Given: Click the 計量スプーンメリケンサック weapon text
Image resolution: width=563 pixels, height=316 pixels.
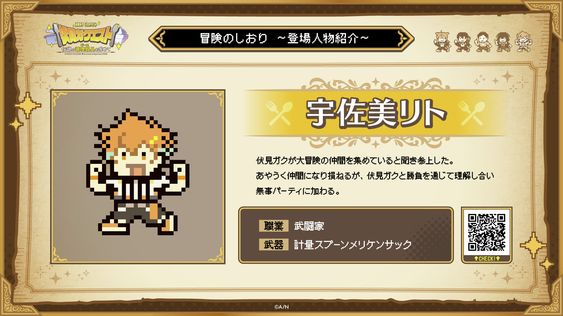Looking at the screenshot, I should tap(353, 245).
